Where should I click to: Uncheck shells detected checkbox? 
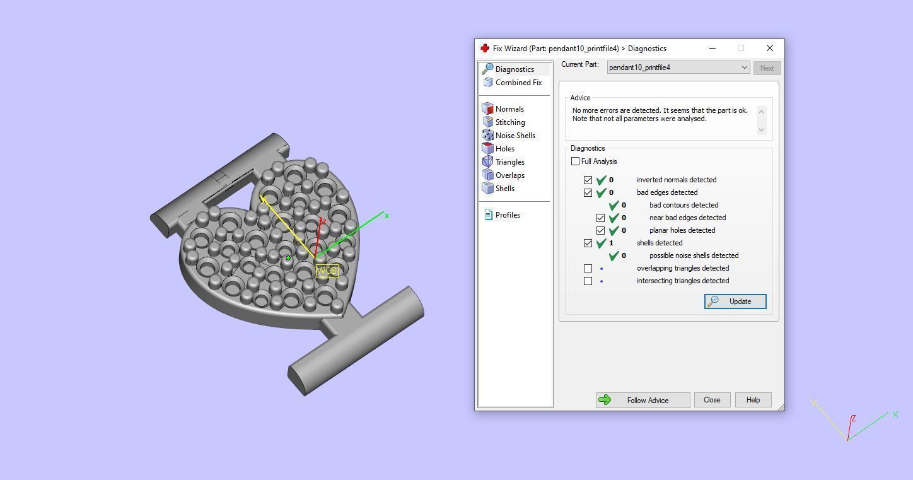coord(588,243)
